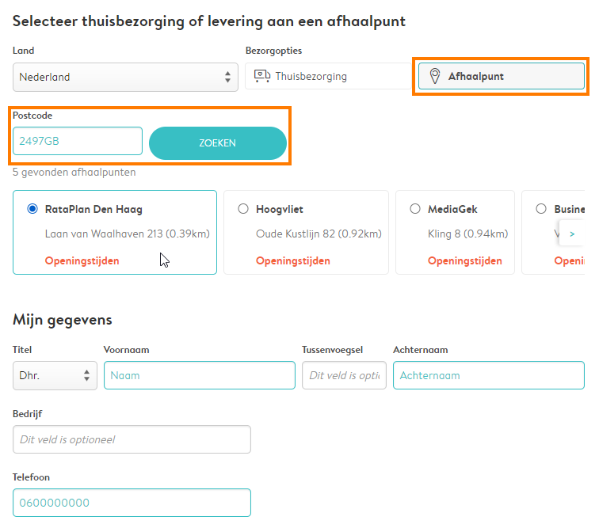Click the Voornaam input field
The height and width of the screenshot is (528, 599).
point(200,375)
